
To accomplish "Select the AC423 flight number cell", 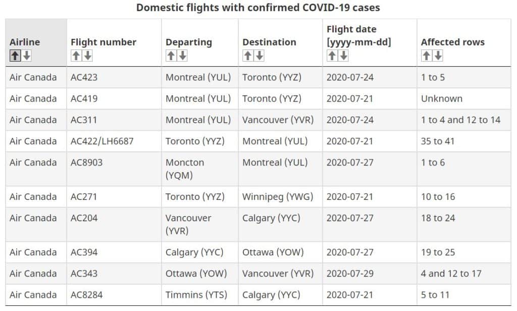I will (84, 77).
